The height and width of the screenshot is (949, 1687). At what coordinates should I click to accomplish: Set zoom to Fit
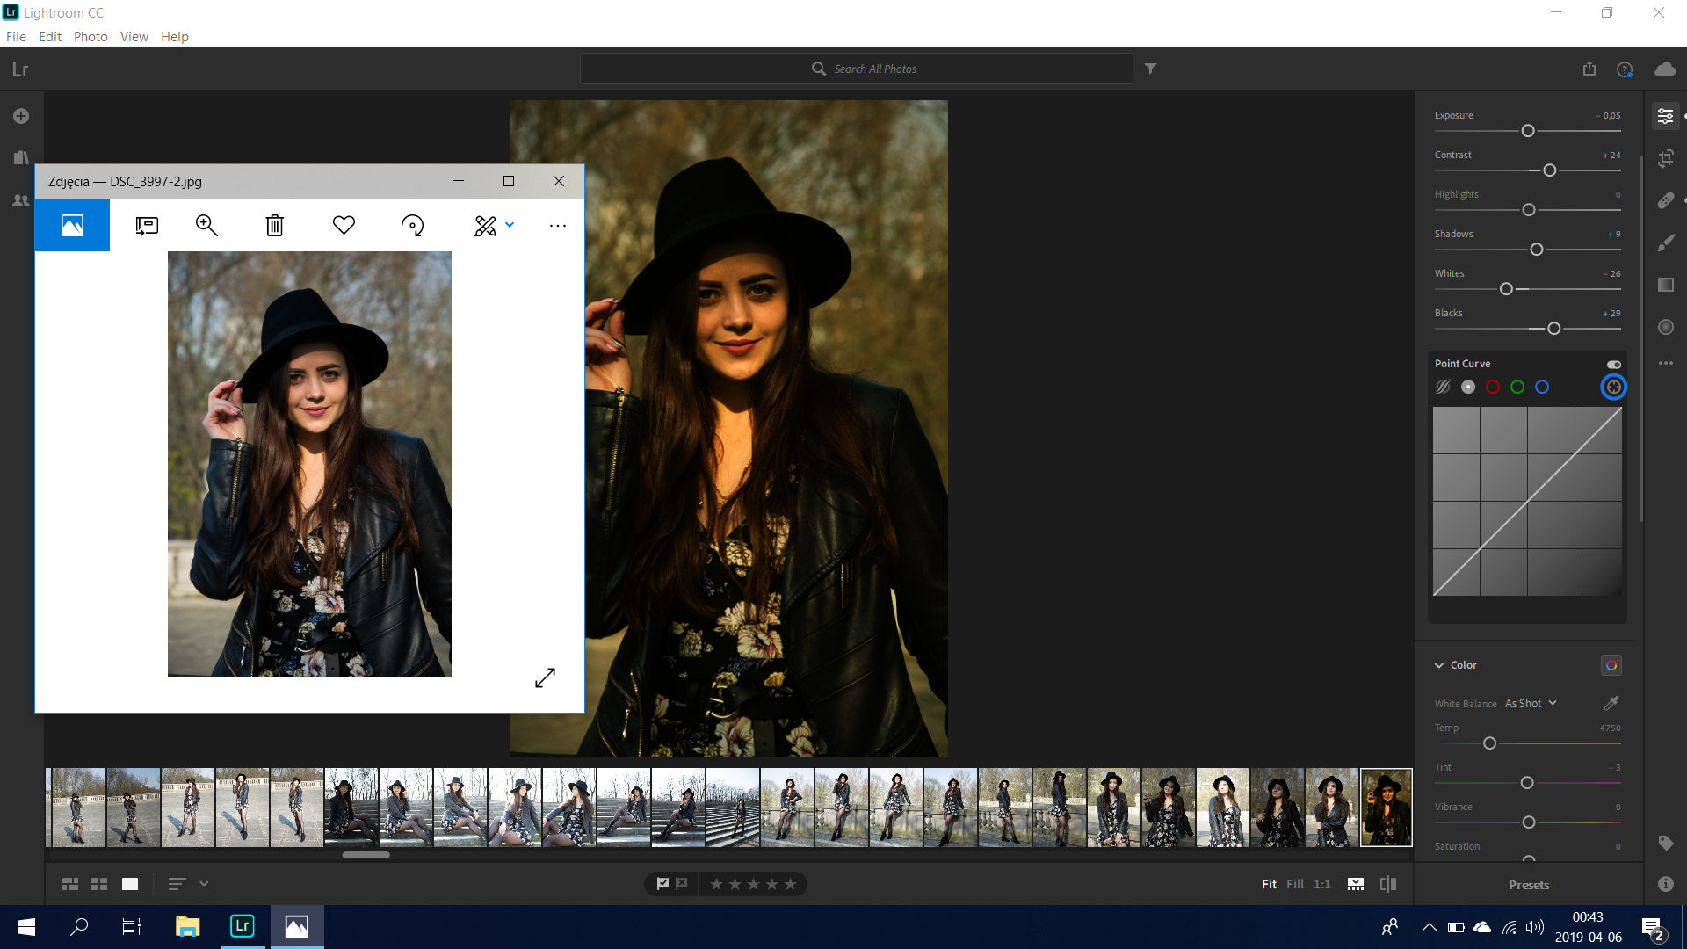pyautogui.click(x=1269, y=884)
